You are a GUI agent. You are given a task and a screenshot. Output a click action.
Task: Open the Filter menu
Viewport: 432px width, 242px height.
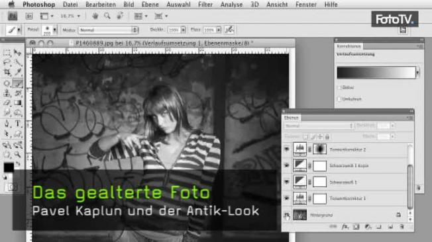[x=205, y=5]
